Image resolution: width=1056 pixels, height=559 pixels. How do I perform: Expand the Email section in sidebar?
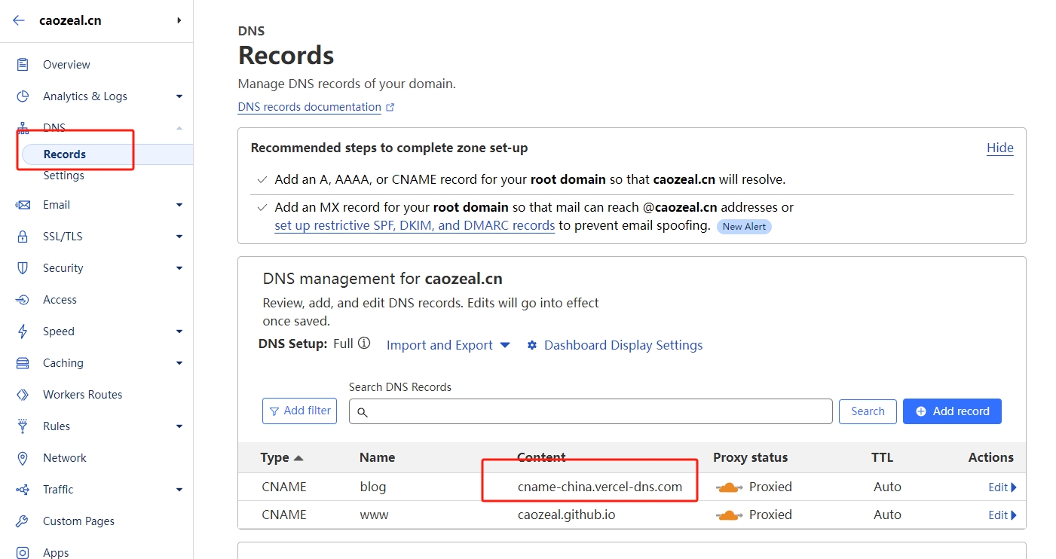point(179,204)
